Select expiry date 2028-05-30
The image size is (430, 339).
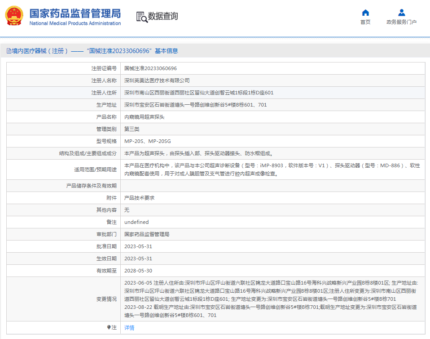coord(138,271)
